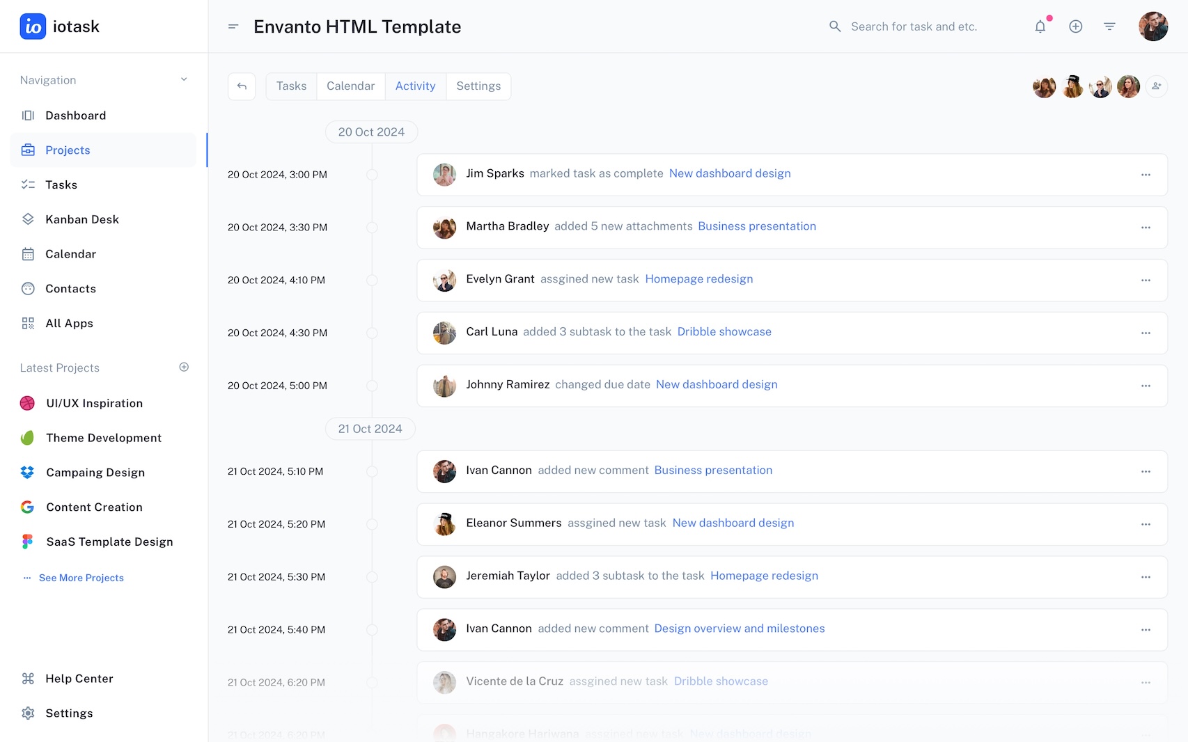
Task: Click the 20 Oct 2024 date badge
Action: click(x=371, y=132)
